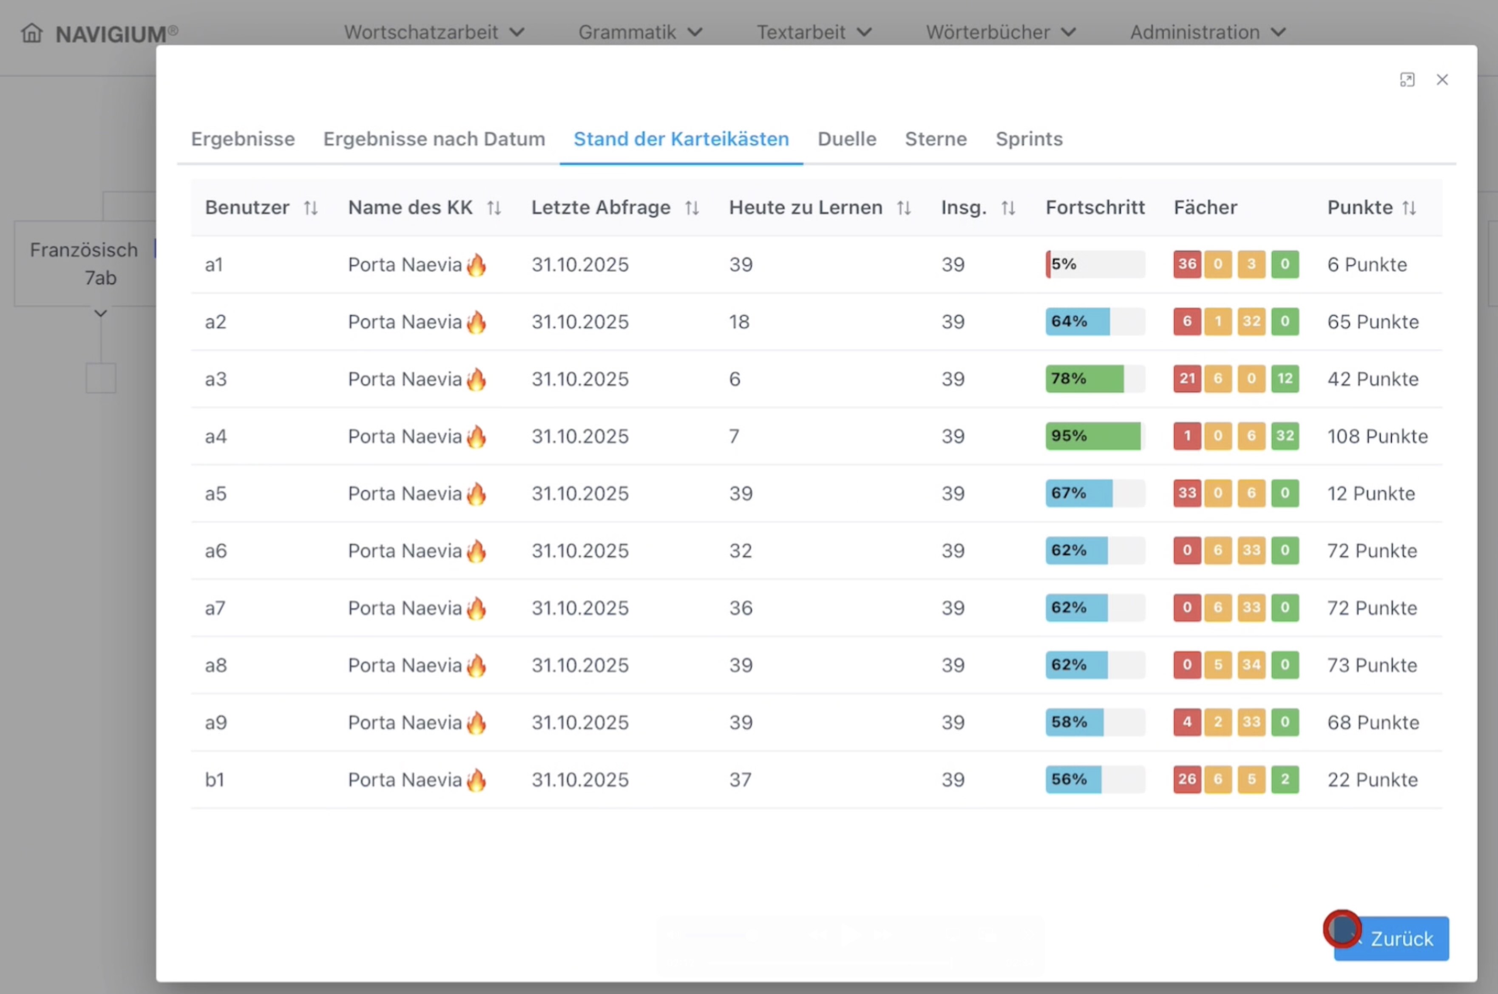Expand chevron below Französisch 7ab
The width and height of the screenshot is (1498, 994).
point(100,313)
